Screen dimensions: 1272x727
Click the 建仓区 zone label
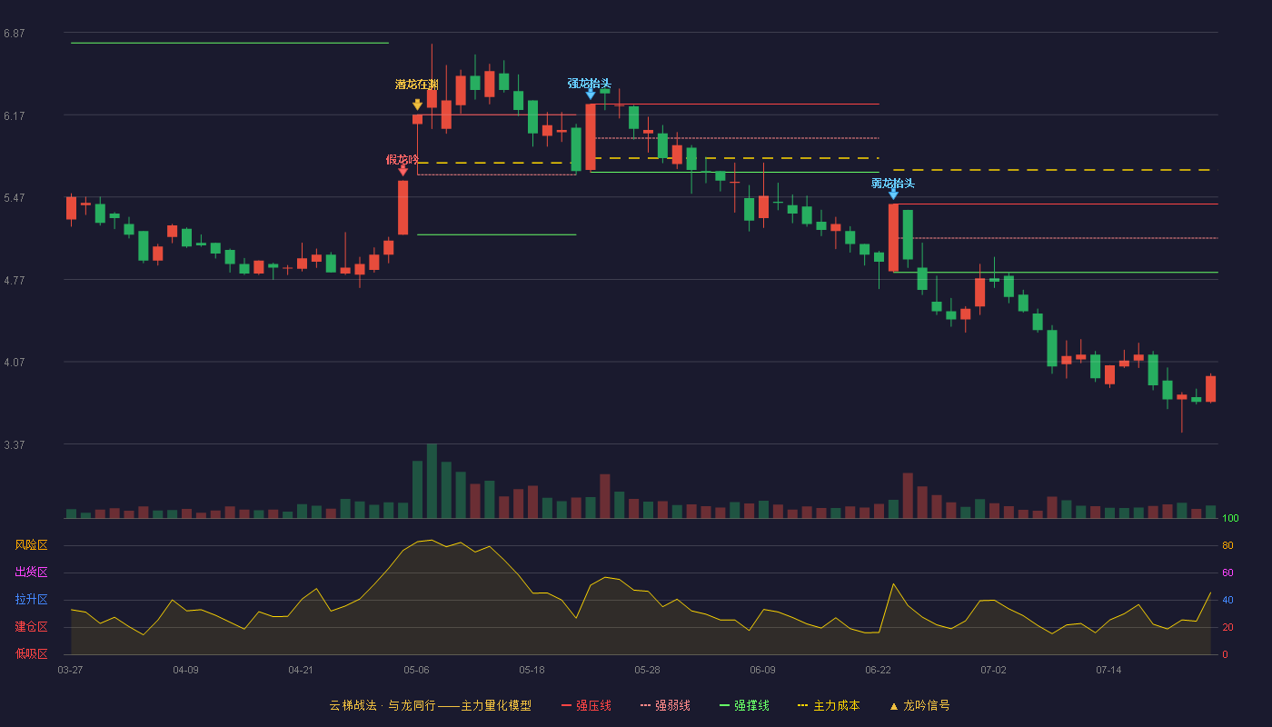(32, 627)
